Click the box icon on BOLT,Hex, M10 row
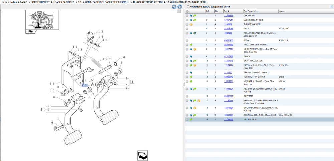 coord(195,108)
